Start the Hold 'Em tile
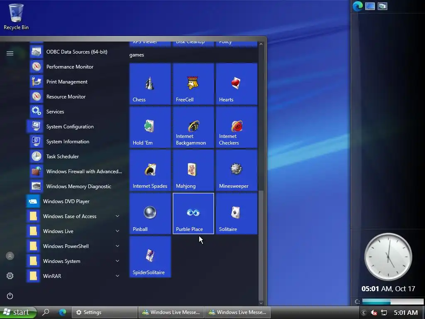The height and width of the screenshot is (319, 425). (150, 127)
